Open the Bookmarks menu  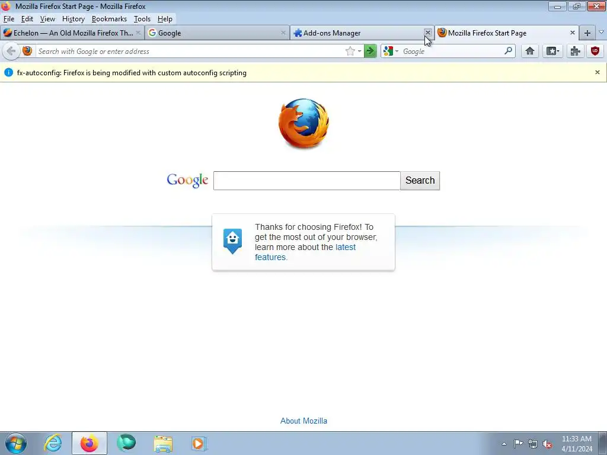click(x=109, y=19)
